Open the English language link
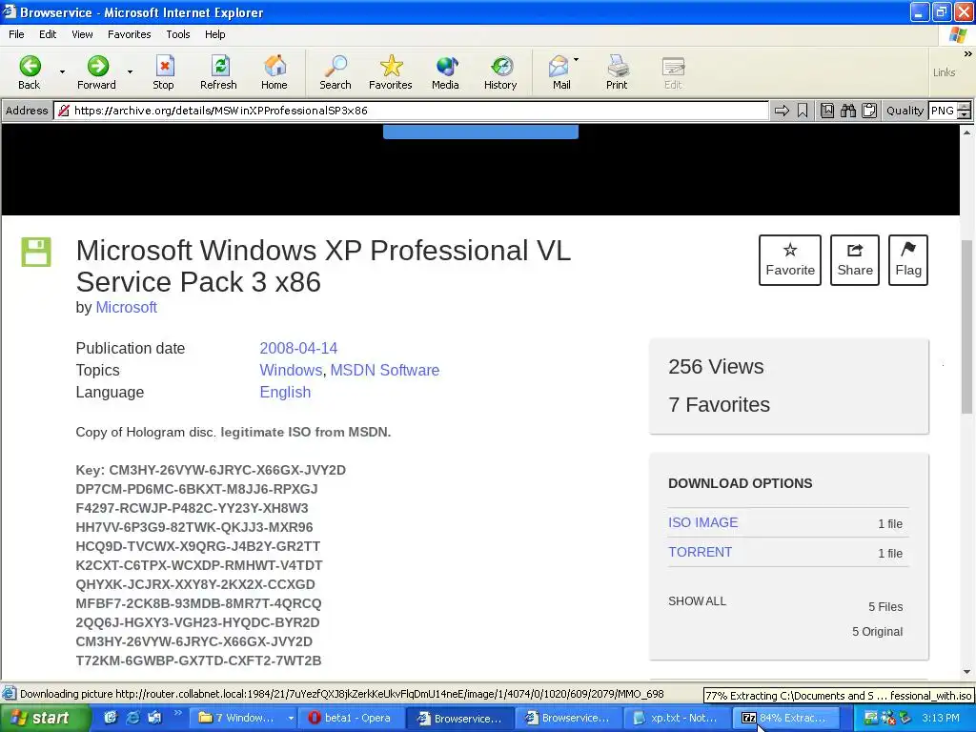The height and width of the screenshot is (732, 976). point(285,392)
